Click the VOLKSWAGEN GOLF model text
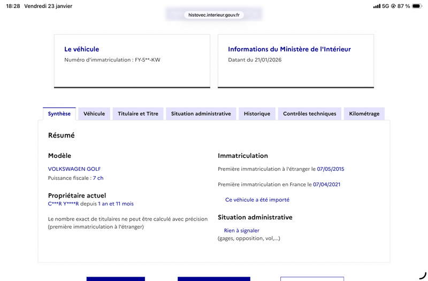Viewport: 428px width, 281px height. 74,169
